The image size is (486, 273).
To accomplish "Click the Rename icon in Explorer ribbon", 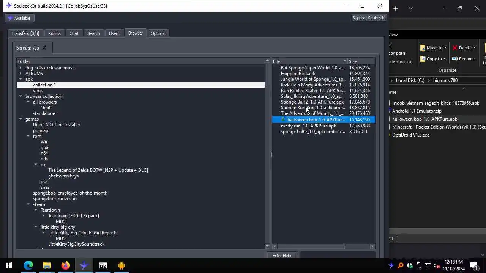I will (x=454, y=59).
